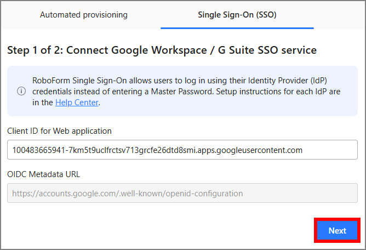Click the info circle icon in the banner
Viewport: 366px width, 250px height.
point(21,91)
